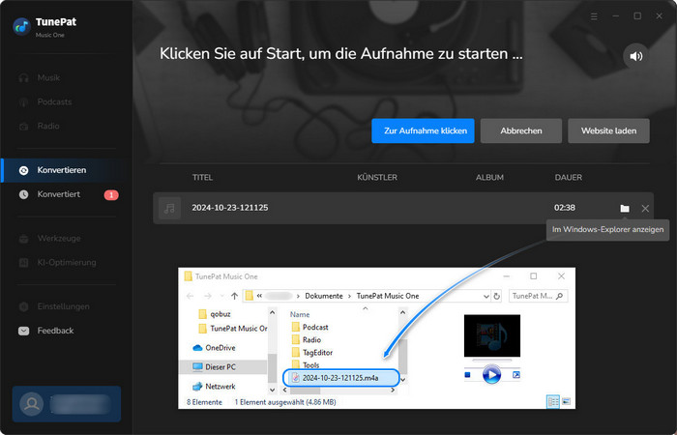Click the TITEL column header

202,177
